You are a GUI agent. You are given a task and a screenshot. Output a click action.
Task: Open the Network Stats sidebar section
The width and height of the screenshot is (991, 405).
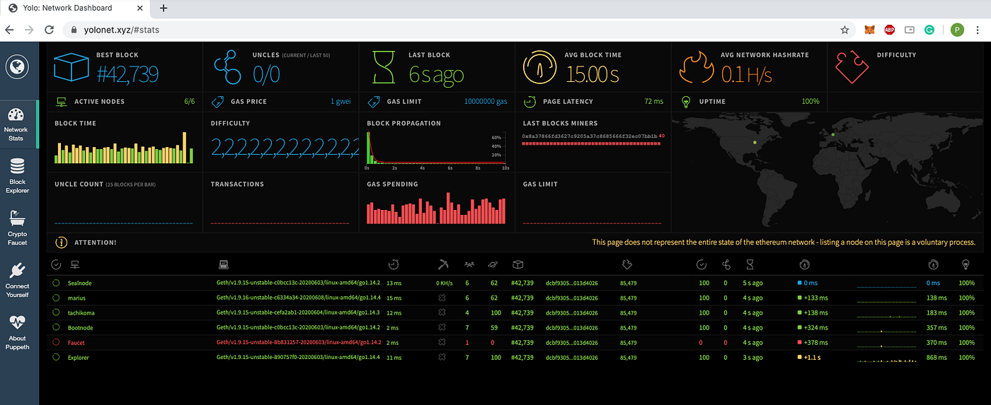tap(16, 124)
